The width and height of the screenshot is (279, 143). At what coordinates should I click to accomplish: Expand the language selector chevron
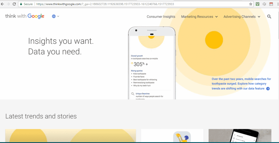58,17
